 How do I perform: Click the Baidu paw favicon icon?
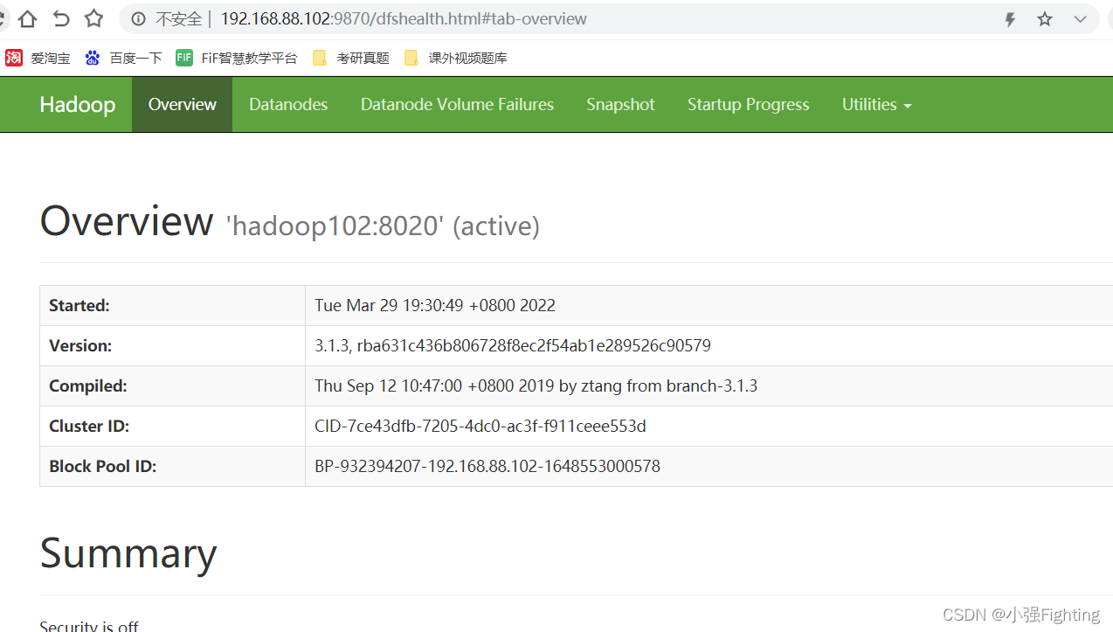(93, 58)
